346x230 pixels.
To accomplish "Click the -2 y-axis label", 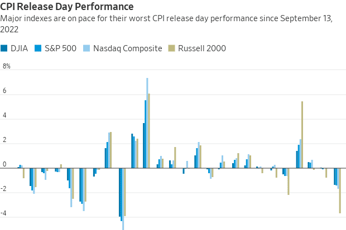I will [6, 190].
